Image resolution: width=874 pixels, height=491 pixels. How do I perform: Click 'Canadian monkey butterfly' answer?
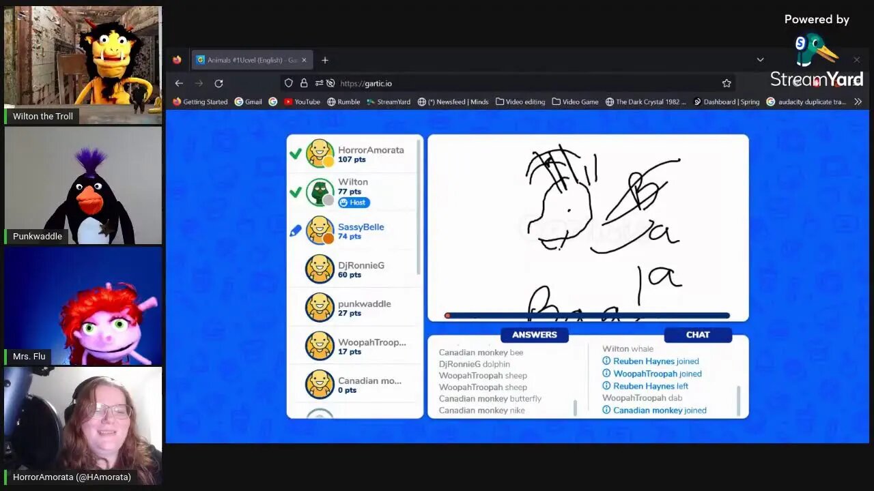coord(490,399)
